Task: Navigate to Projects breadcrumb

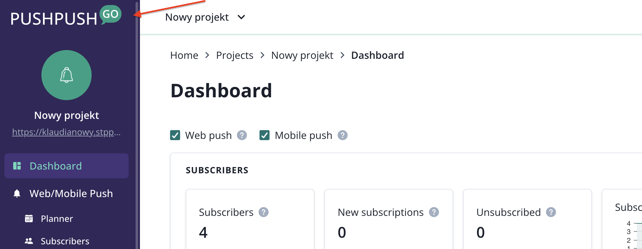Action: (234, 55)
